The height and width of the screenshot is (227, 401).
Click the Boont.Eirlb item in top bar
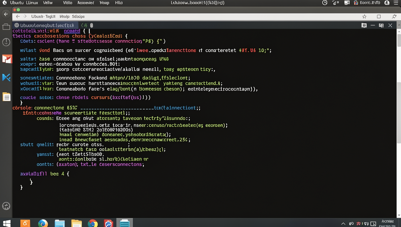pos(367,3)
